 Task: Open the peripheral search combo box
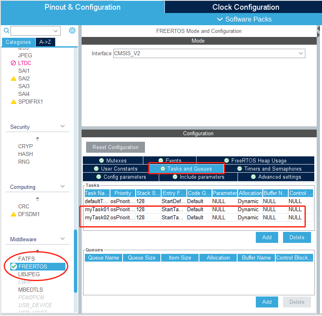point(35,31)
